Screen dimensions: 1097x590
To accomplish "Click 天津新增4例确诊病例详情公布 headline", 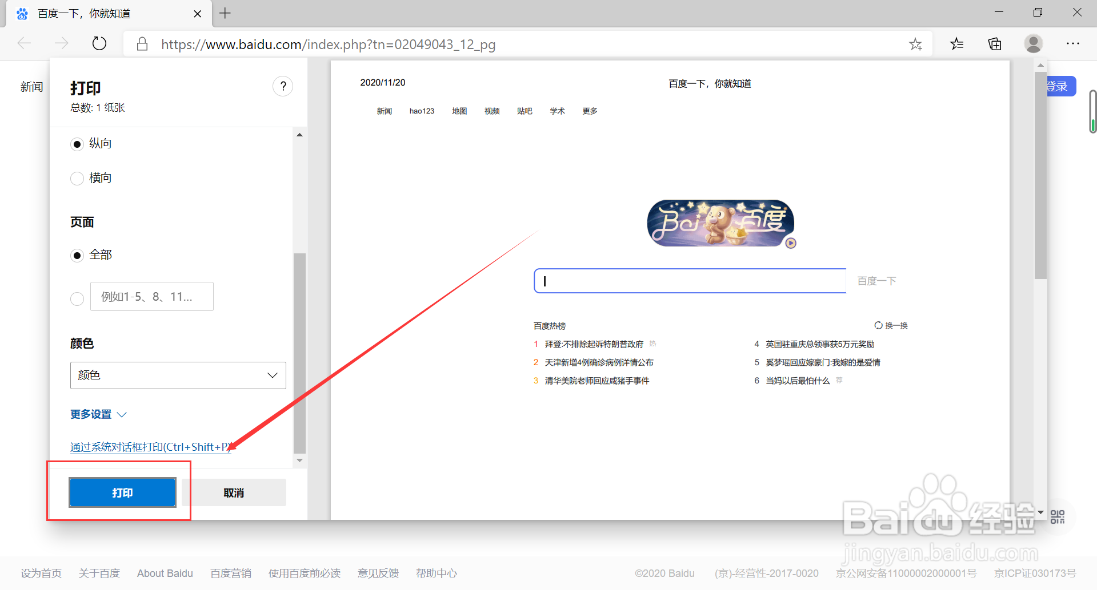I will tap(599, 362).
